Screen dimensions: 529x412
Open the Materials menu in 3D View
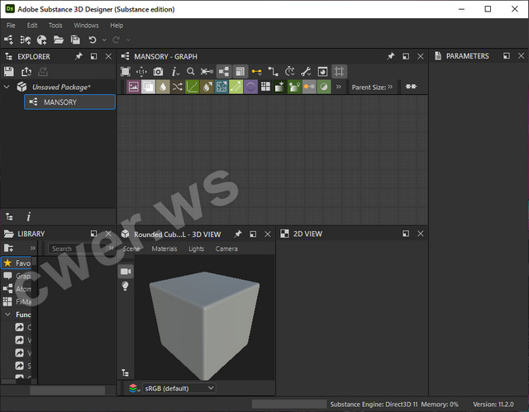tap(164, 249)
